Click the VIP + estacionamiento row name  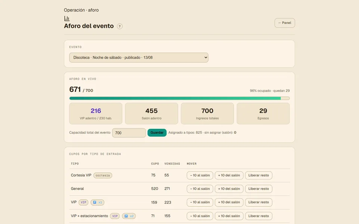tap(89, 216)
